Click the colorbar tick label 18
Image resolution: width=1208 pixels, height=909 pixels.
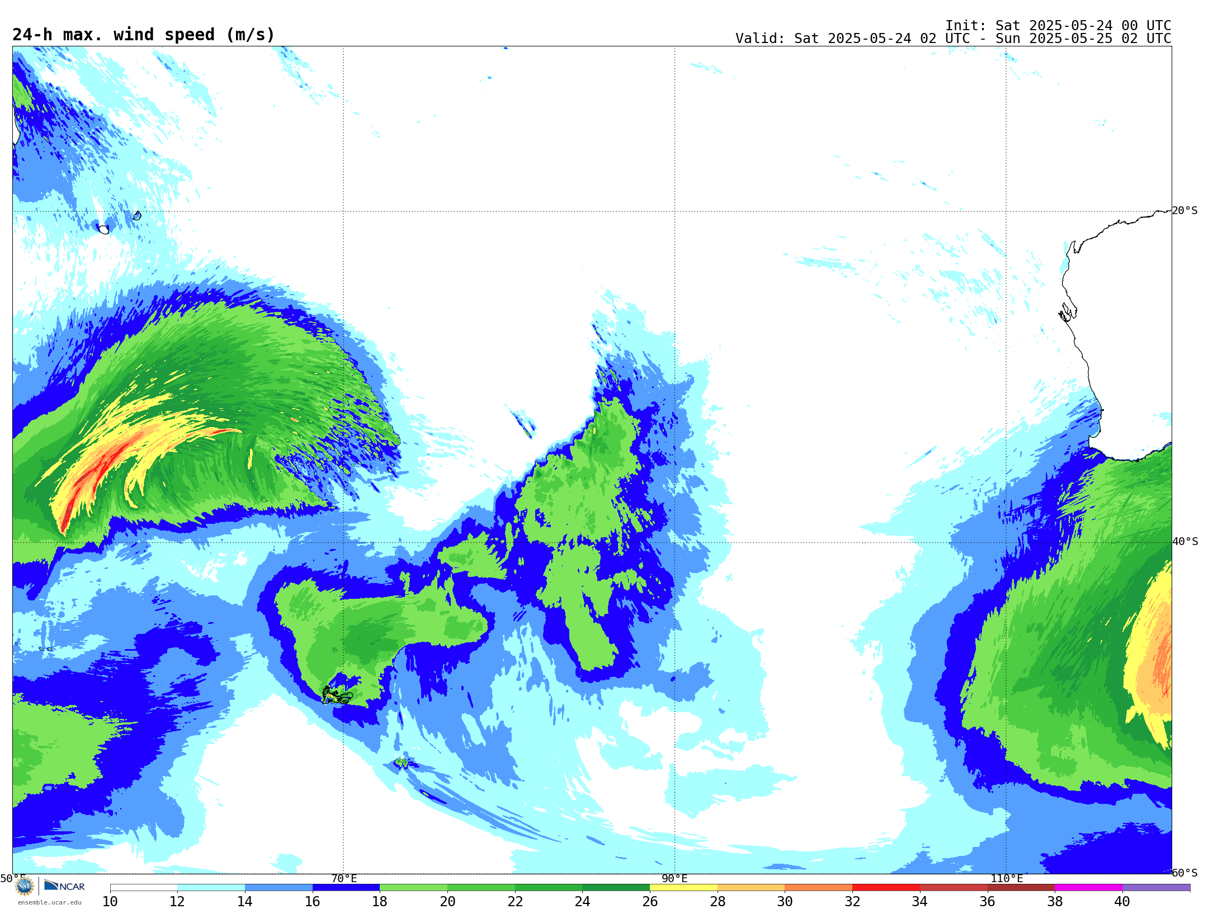[380, 902]
